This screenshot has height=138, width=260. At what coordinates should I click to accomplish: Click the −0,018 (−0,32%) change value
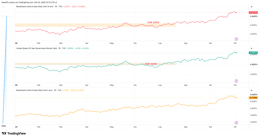(x=82, y=48)
